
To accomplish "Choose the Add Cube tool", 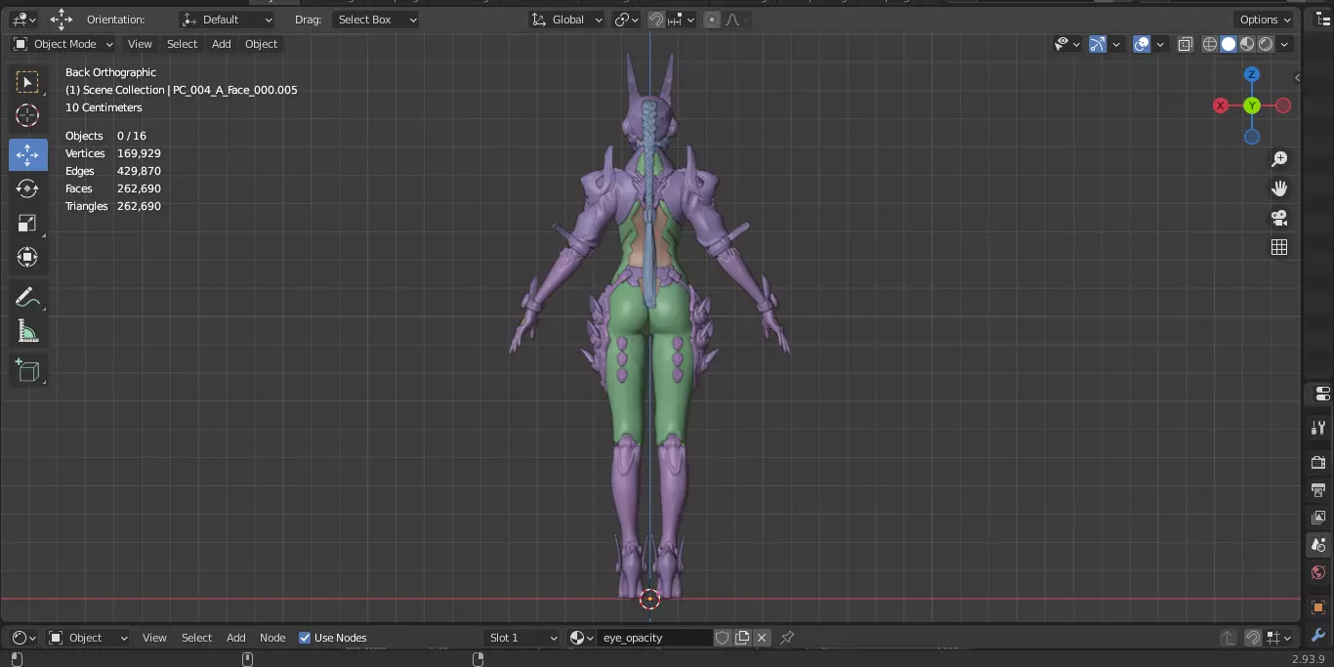I will [27, 371].
